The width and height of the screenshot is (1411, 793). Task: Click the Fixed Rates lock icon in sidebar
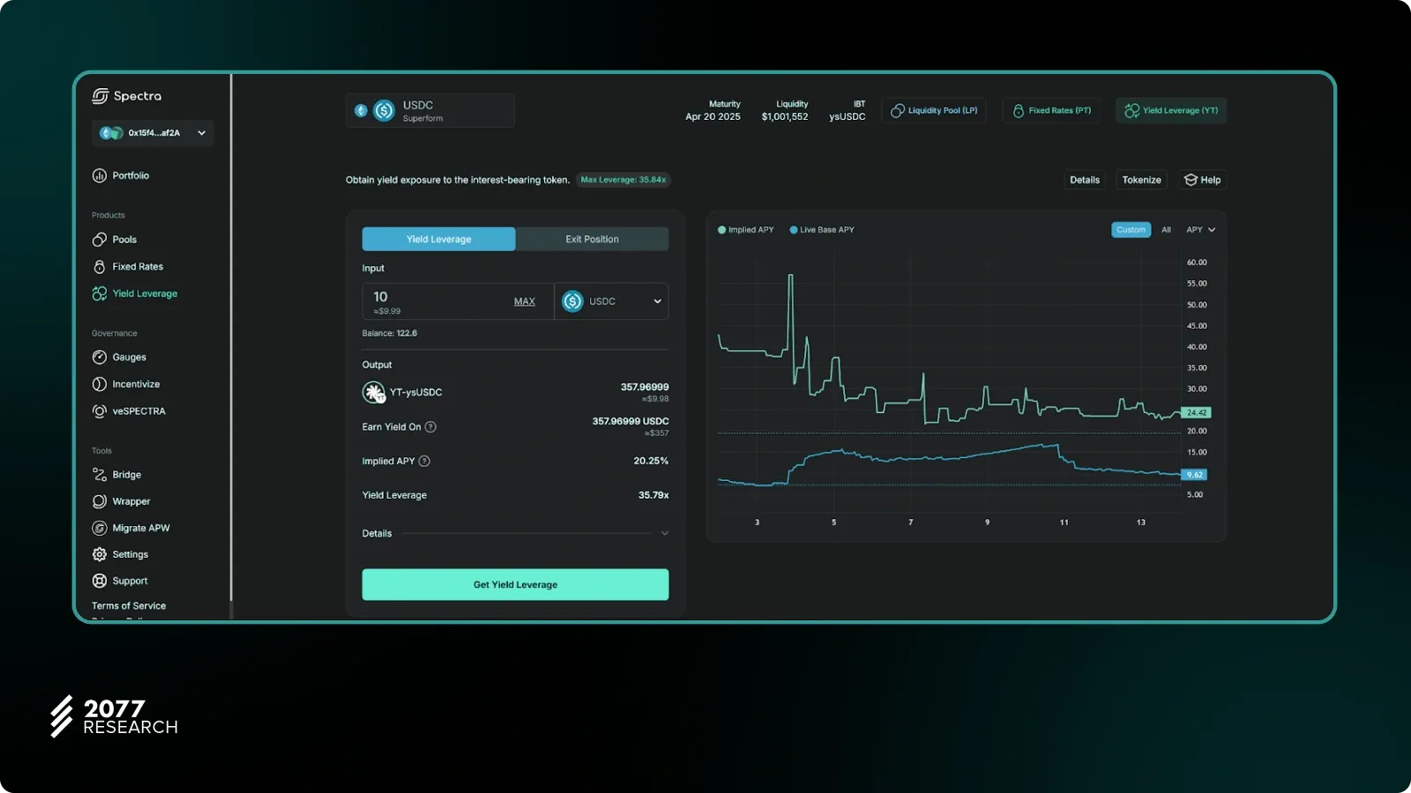100,266
